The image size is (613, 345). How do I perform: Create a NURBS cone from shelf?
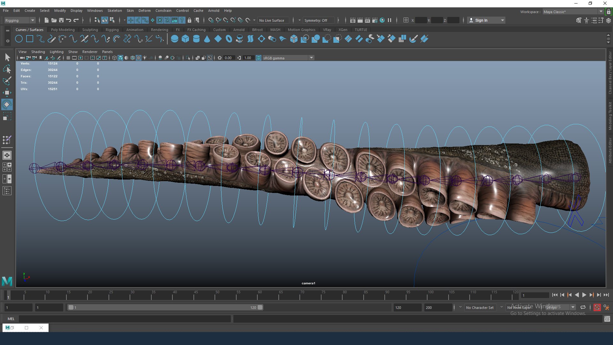[207, 39]
